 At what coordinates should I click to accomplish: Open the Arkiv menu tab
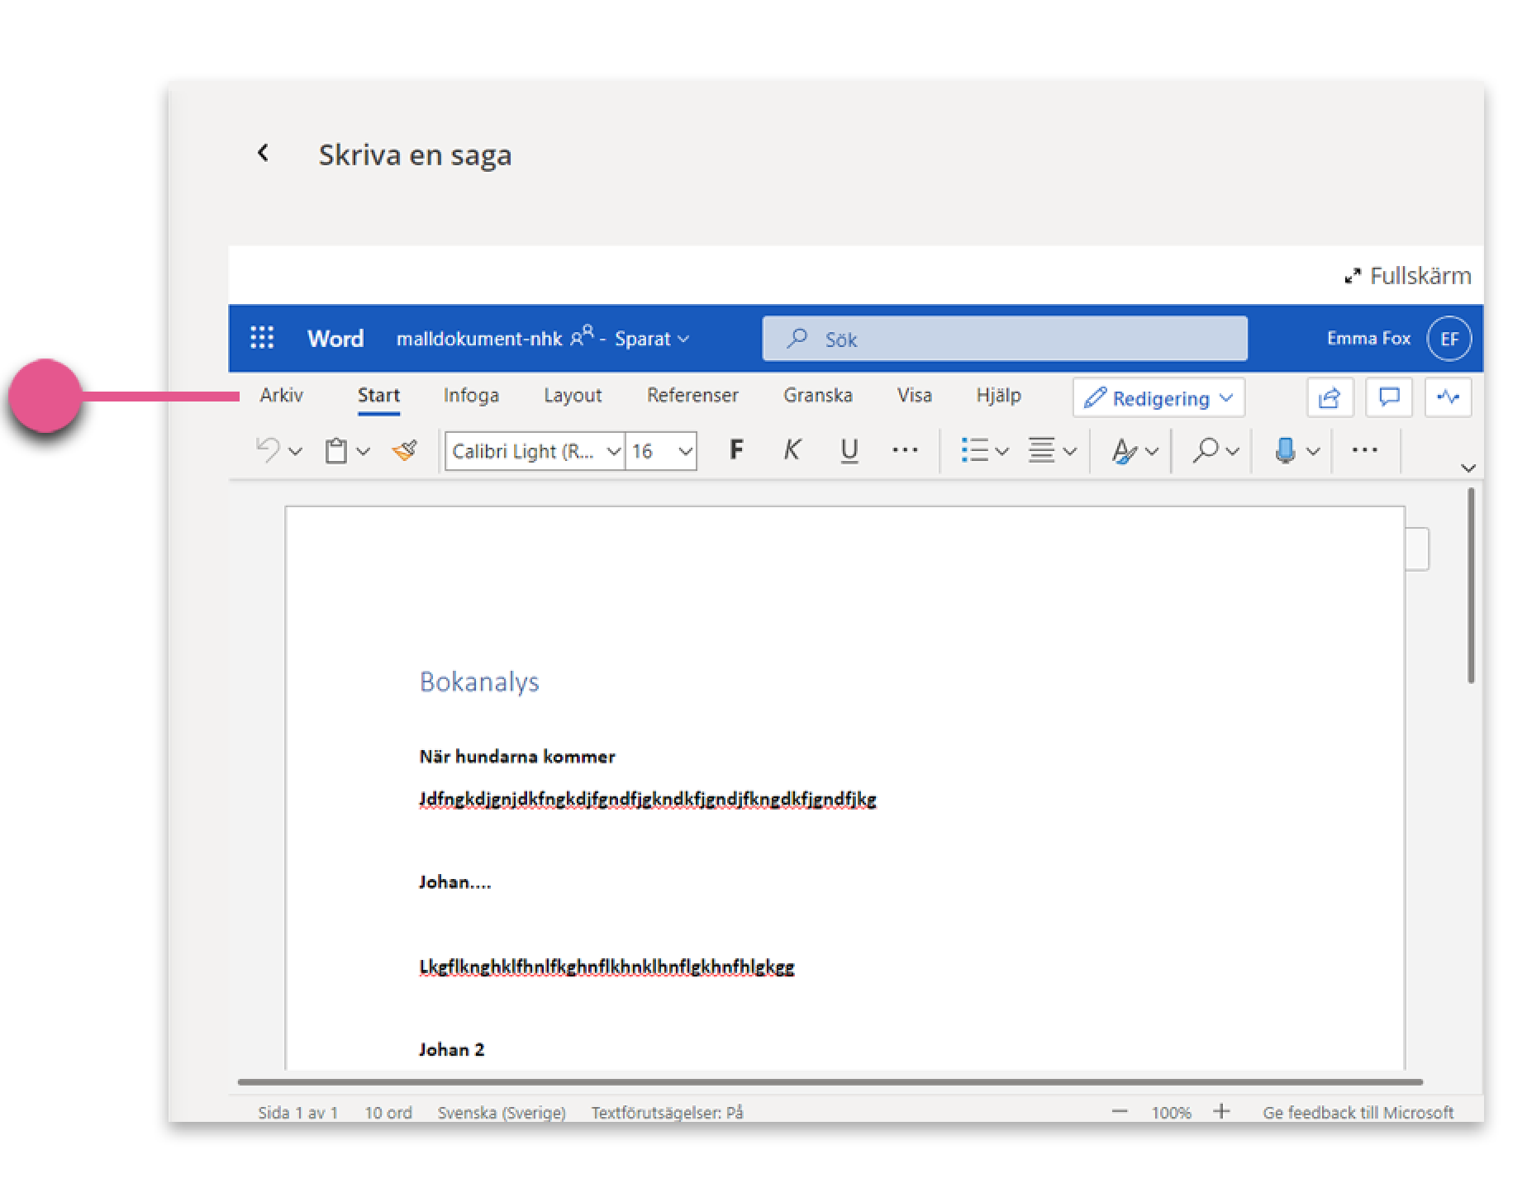pos(281,395)
